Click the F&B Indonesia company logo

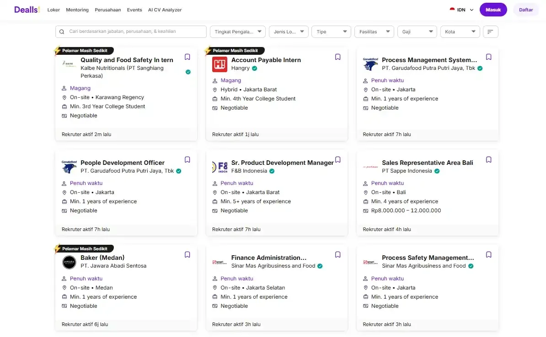219,167
